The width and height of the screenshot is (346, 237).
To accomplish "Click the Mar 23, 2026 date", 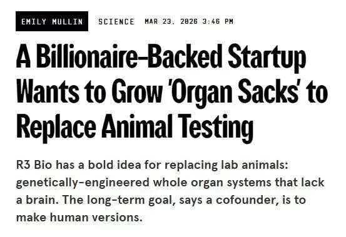I will point(171,21).
